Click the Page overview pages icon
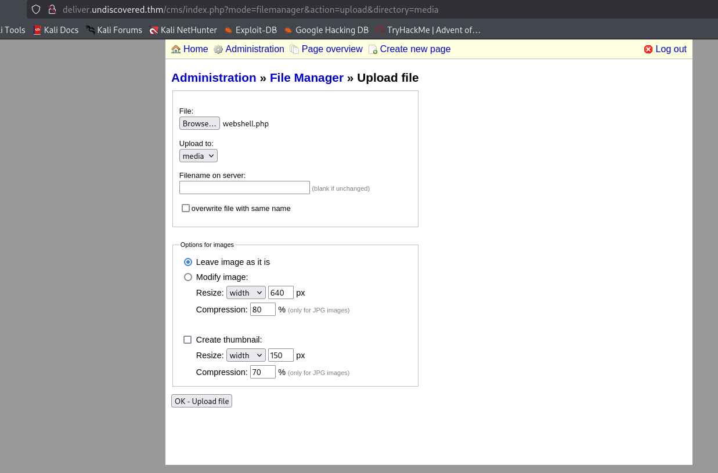The image size is (718, 473). tap(294, 49)
